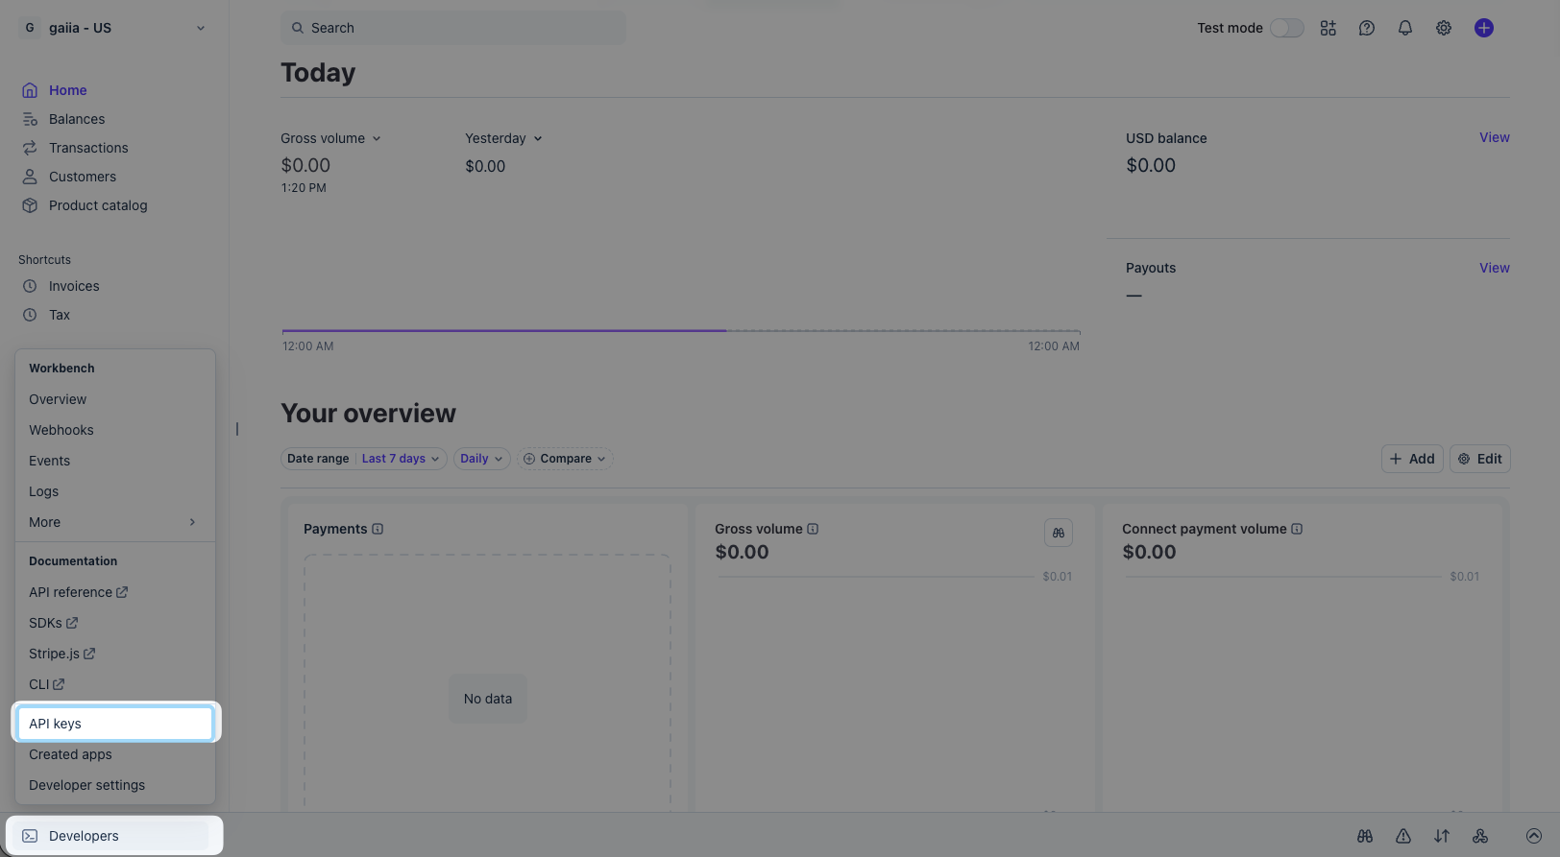
Task: Click the 'Your overview' heading
Action: [369, 414]
